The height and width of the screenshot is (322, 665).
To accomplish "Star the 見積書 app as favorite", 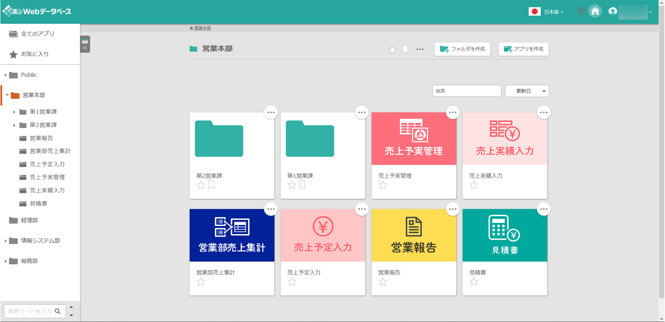I will [474, 281].
